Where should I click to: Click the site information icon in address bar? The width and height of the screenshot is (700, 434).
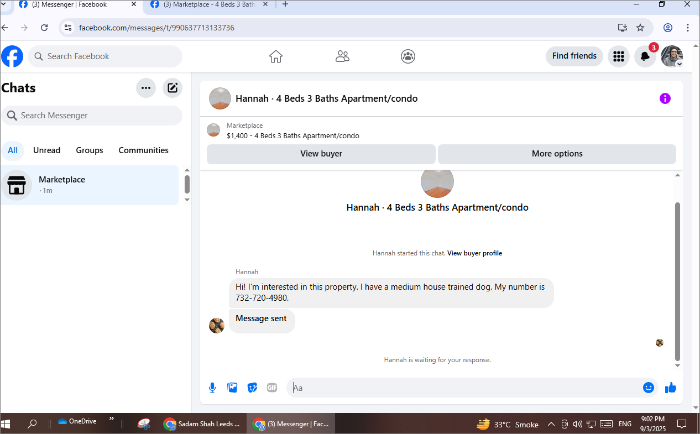[x=67, y=28]
